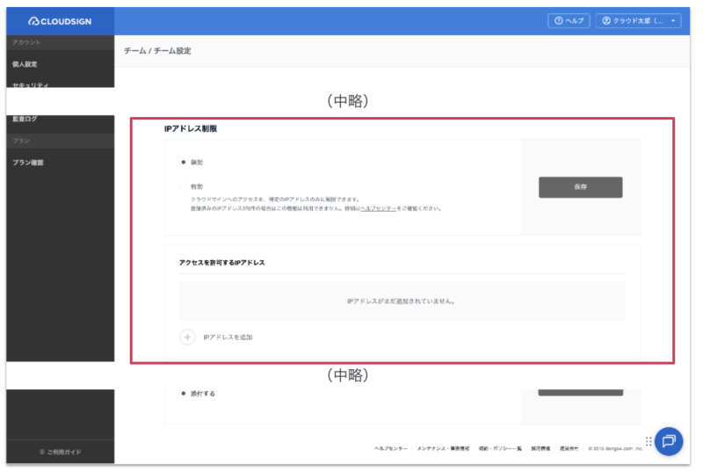Click the plus icon to add IP address

[x=187, y=337]
